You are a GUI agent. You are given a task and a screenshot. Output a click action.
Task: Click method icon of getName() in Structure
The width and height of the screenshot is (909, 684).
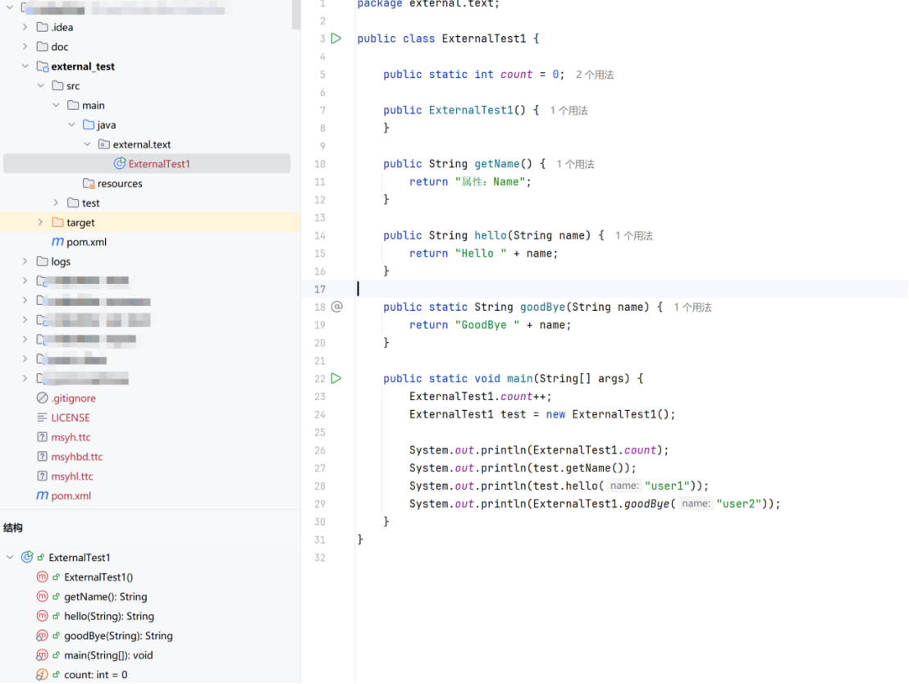click(x=42, y=596)
